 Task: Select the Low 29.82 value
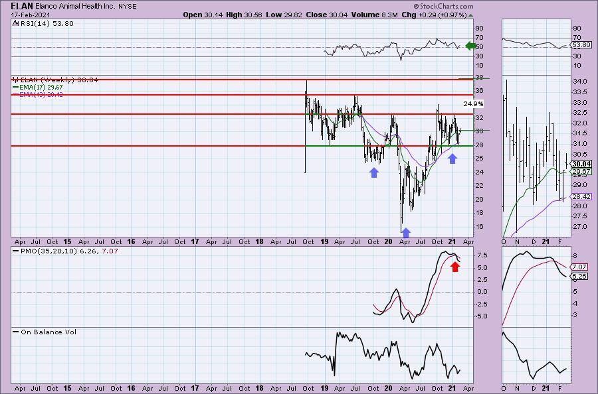(x=284, y=15)
